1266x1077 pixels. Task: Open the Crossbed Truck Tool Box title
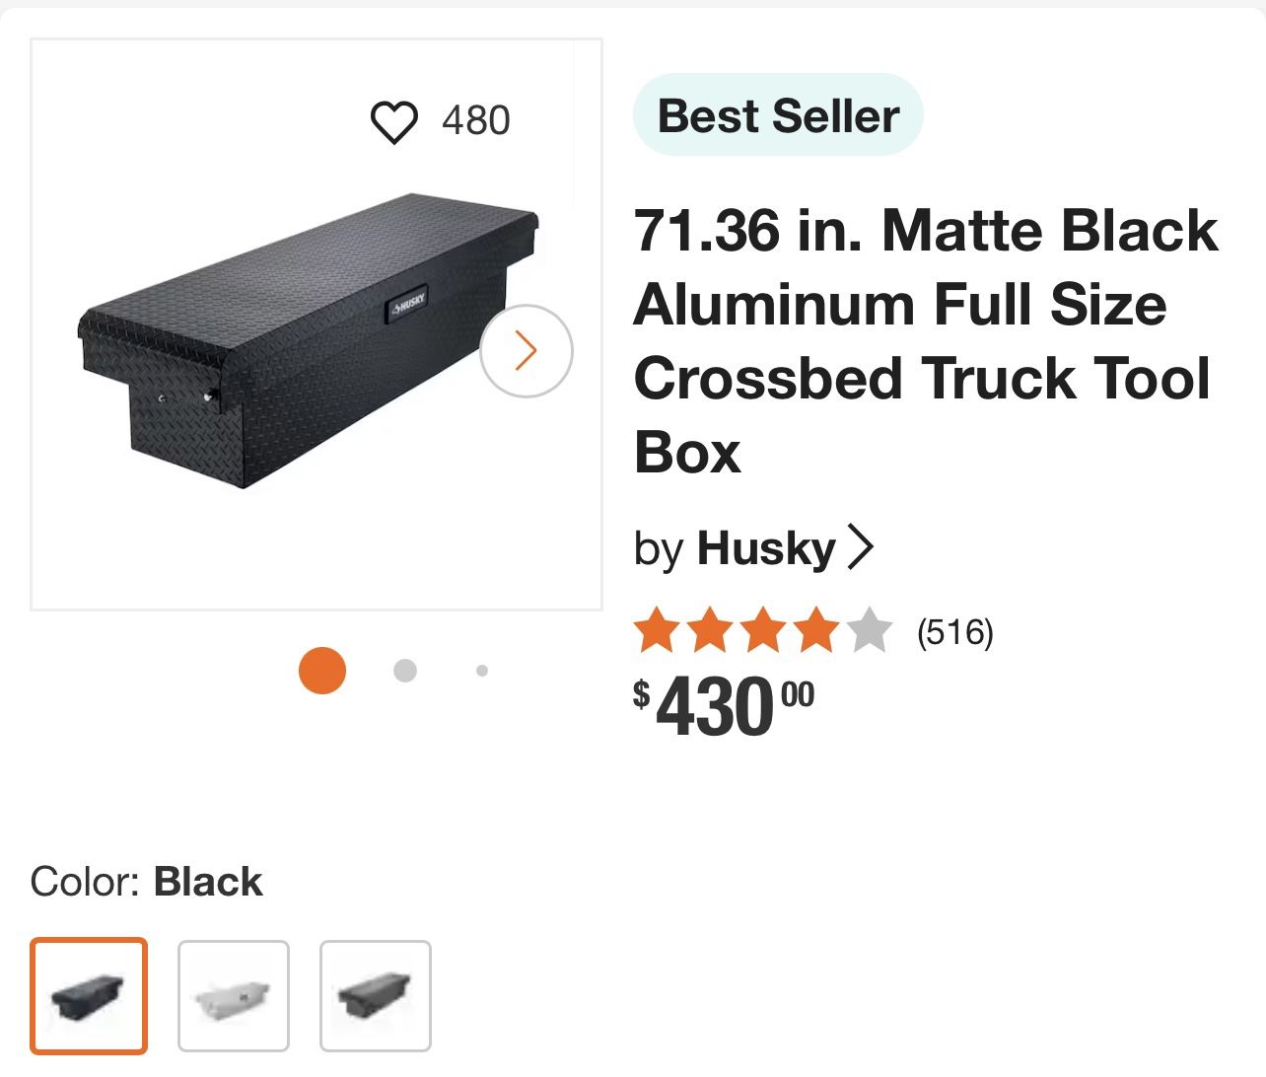coord(925,340)
